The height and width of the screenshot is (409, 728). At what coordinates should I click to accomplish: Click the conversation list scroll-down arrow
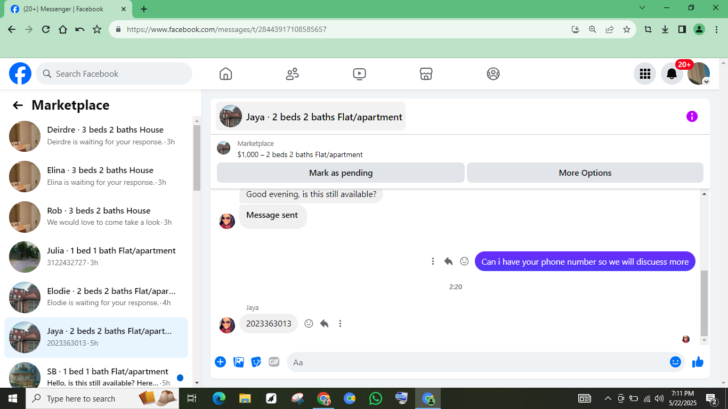(x=197, y=383)
